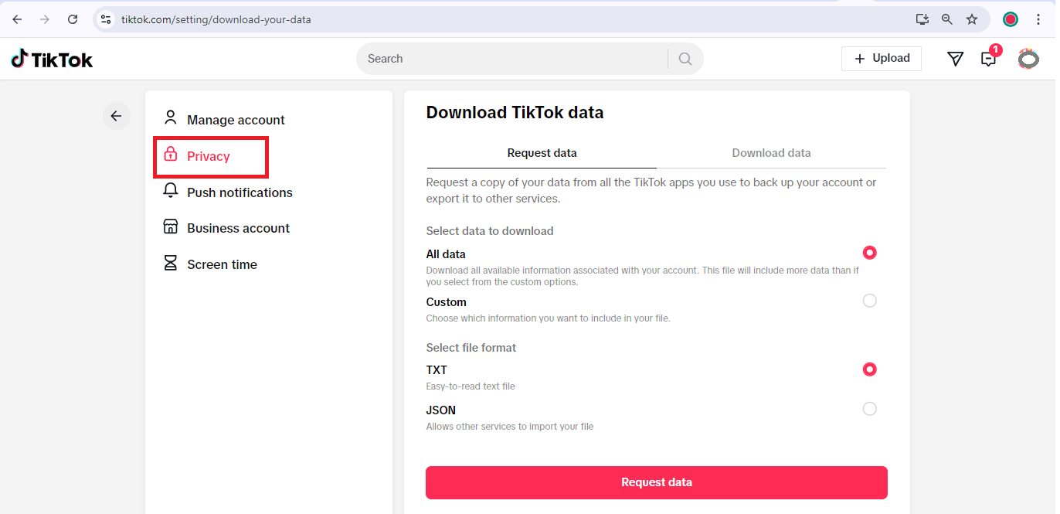Viewport: 1060px width, 514px height.
Task: Choose the TXT file format option
Action: click(870, 369)
